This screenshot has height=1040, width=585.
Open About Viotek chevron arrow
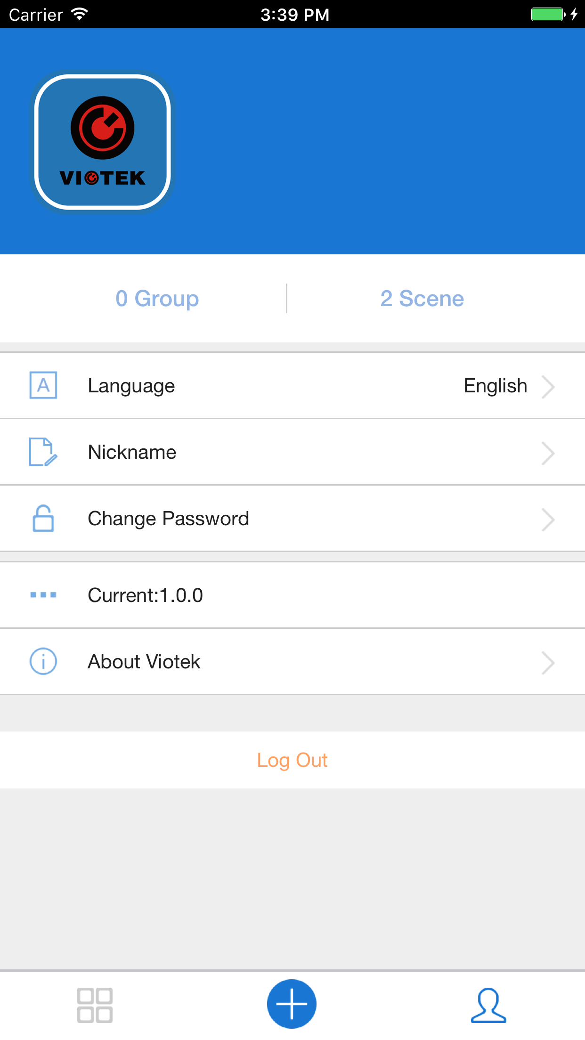pyautogui.click(x=548, y=663)
